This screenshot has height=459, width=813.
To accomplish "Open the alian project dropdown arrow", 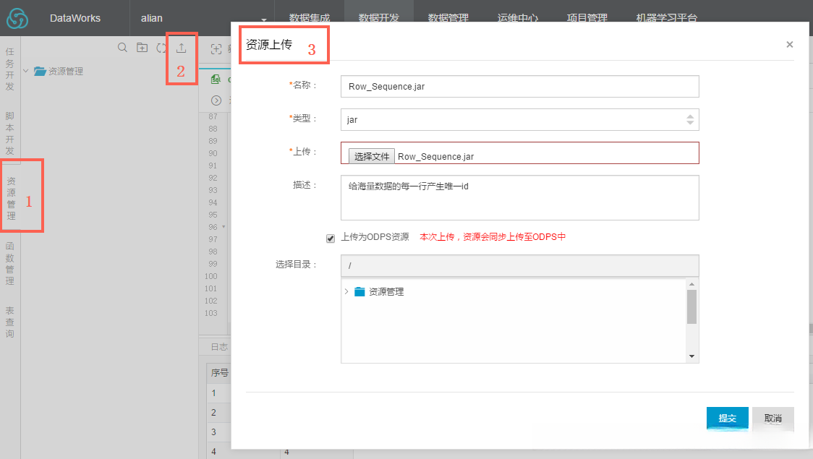I will coord(264,20).
